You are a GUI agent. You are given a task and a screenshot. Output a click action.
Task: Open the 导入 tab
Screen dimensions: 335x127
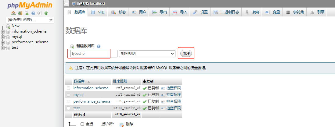click(180, 12)
